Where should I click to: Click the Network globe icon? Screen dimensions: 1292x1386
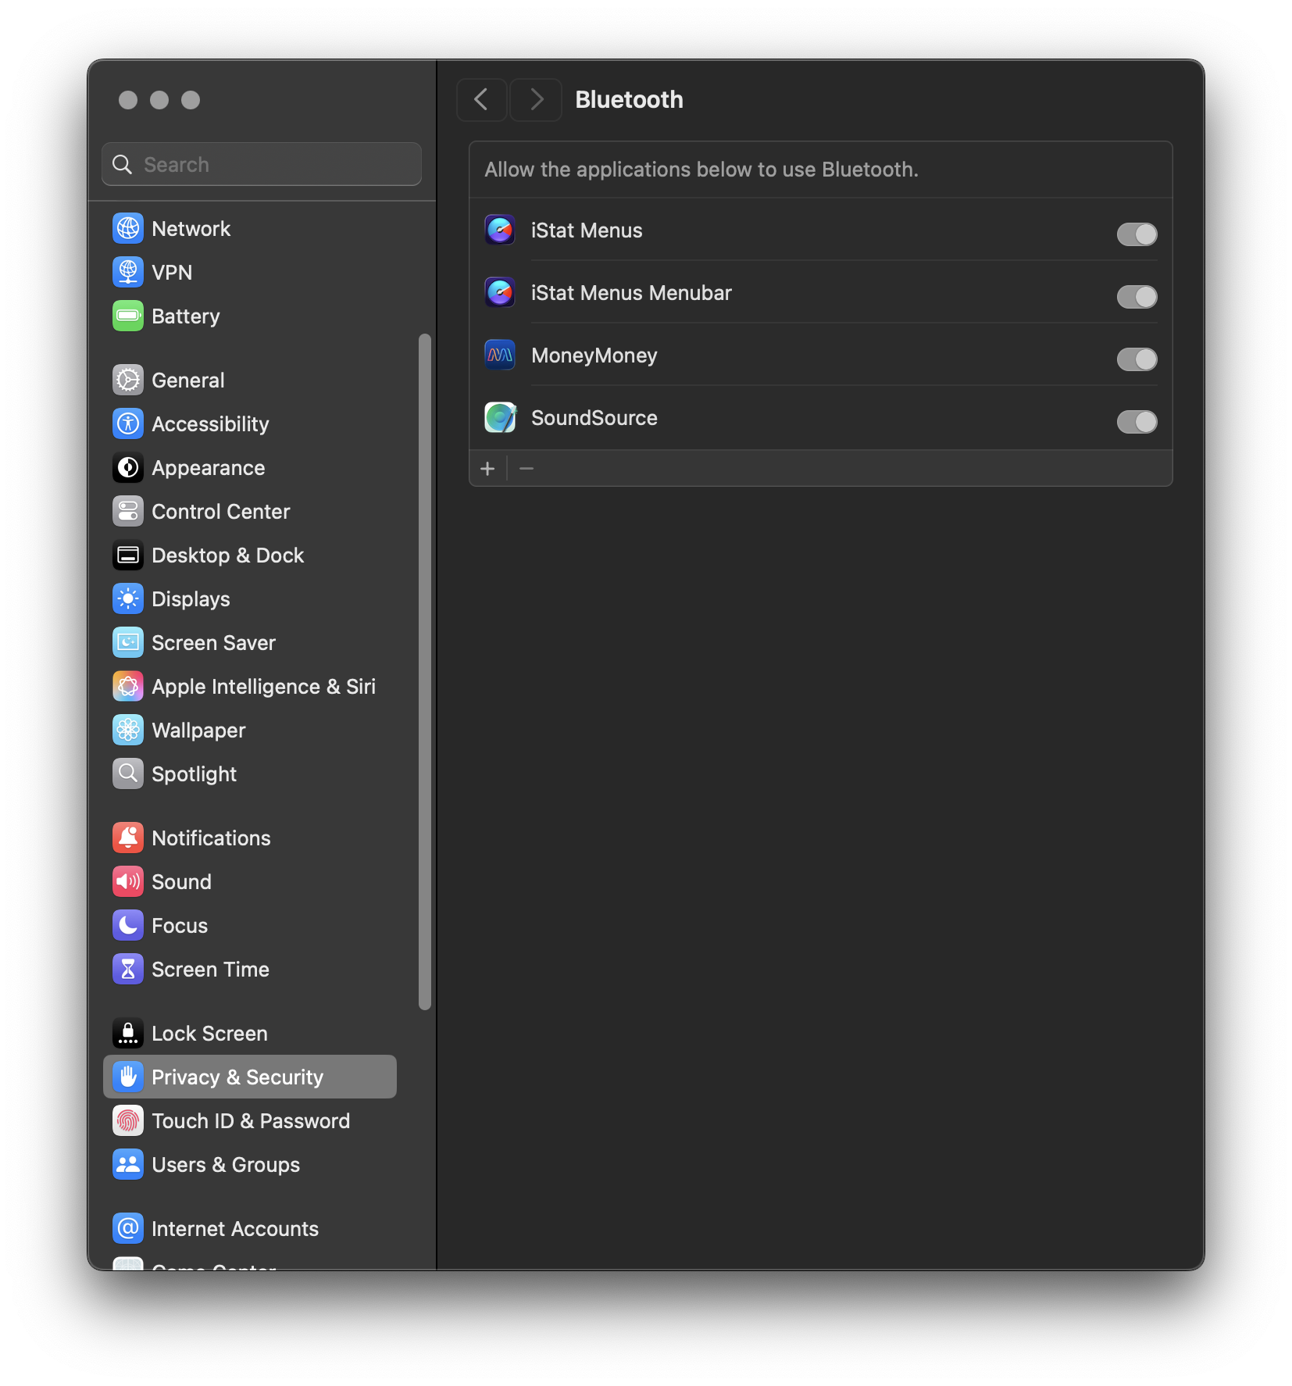point(128,228)
